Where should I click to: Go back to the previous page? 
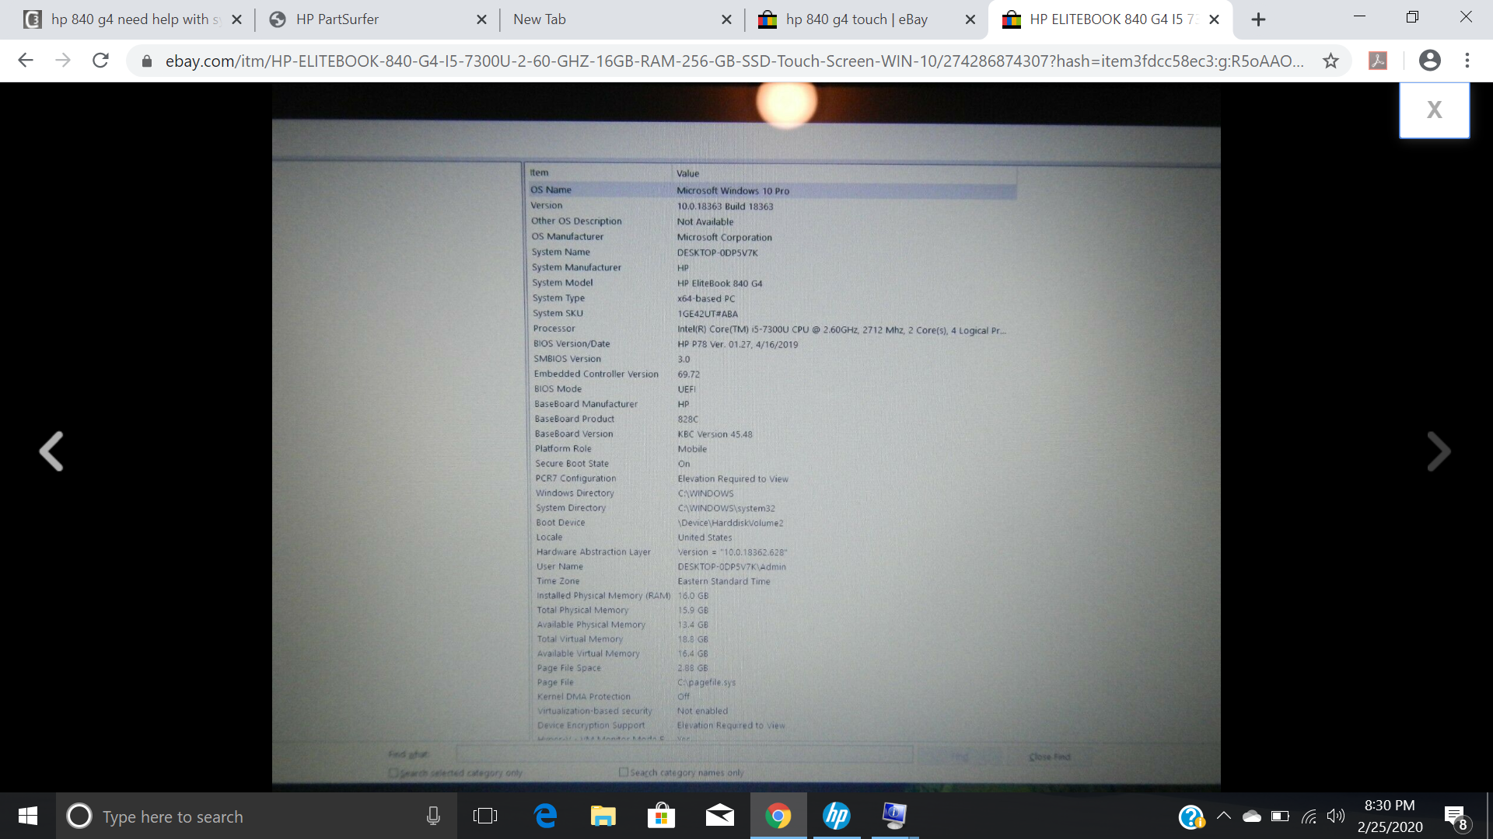(x=26, y=61)
